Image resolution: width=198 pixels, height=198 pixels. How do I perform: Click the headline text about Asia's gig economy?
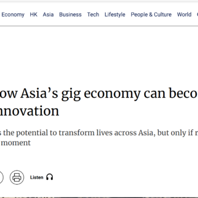pyautogui.click(x=99, y=102)
